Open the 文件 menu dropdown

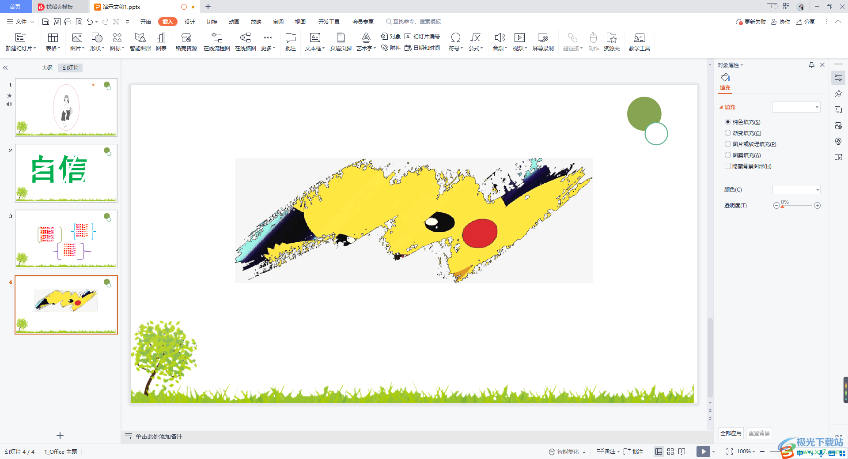[20, 22]
